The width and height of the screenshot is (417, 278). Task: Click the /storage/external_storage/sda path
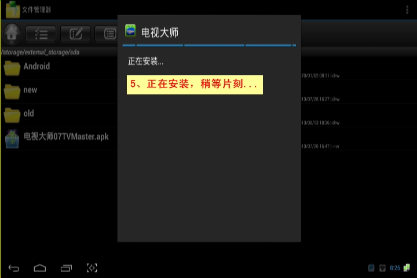(40, 52)
